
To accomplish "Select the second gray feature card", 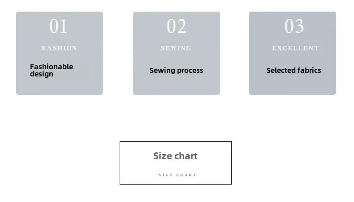I will pyautogui.click(x=177, y=53).
